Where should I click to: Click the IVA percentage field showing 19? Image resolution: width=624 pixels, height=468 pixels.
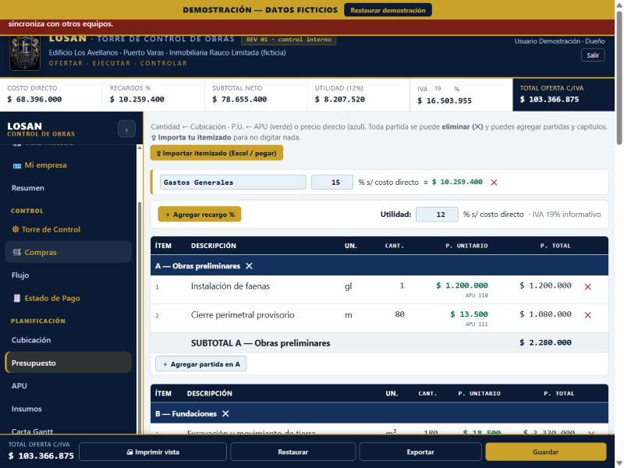pos(441,89)
